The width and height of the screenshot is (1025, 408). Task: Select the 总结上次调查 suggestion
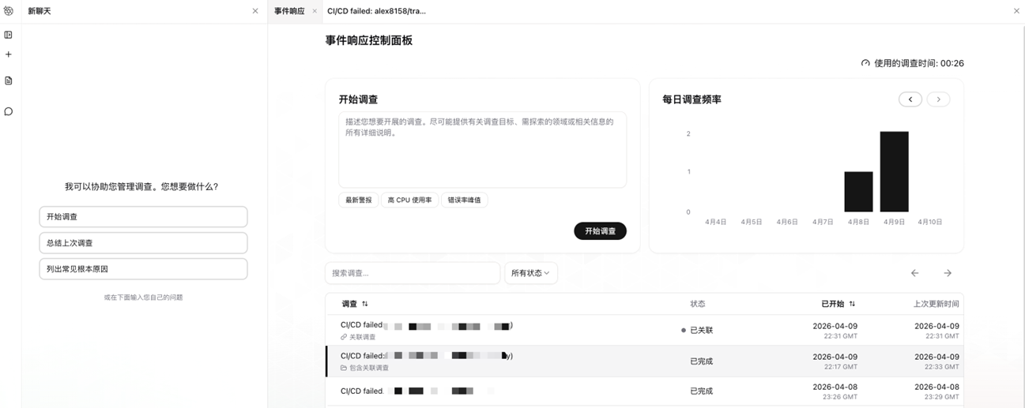(143, 243)
